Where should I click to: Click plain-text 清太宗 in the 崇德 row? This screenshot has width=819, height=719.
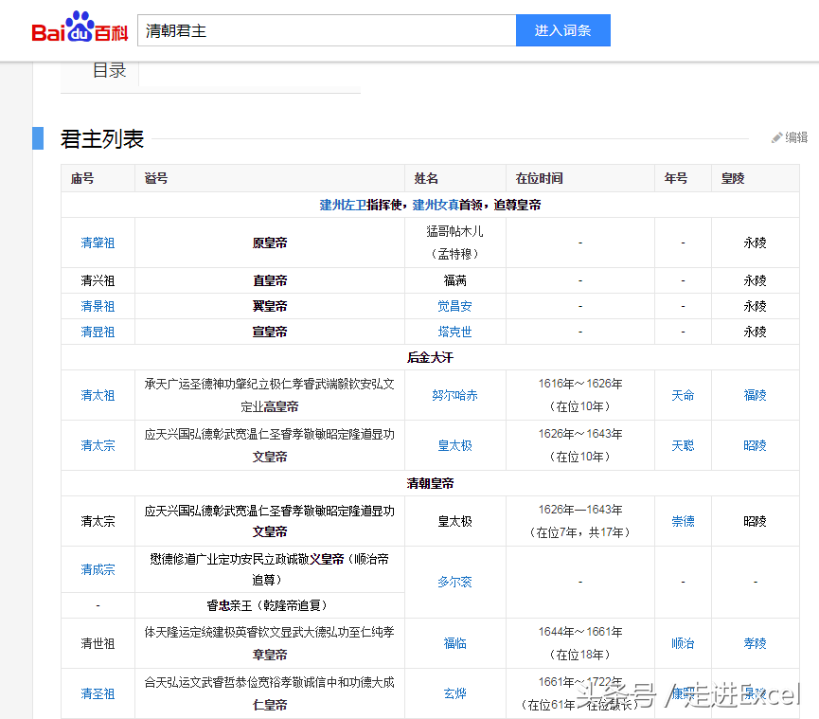(98, 521)
